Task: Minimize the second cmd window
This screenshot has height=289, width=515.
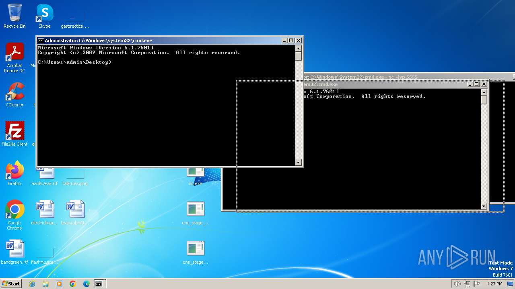Action: (470, 84)
